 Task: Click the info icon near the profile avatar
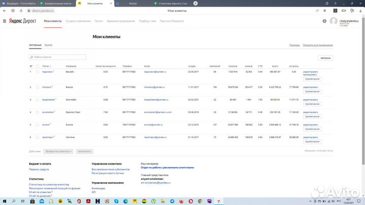[x=325, y=21]
